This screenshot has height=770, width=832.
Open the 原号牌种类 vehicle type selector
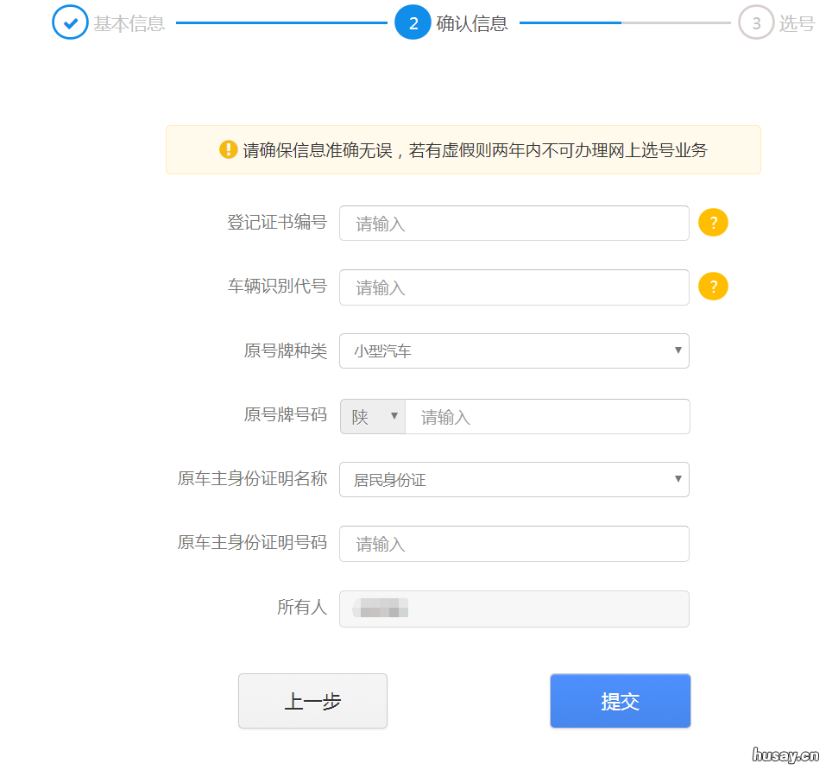click(514, 350)
